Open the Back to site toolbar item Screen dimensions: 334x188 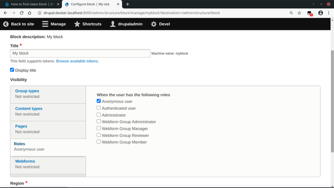19,24
